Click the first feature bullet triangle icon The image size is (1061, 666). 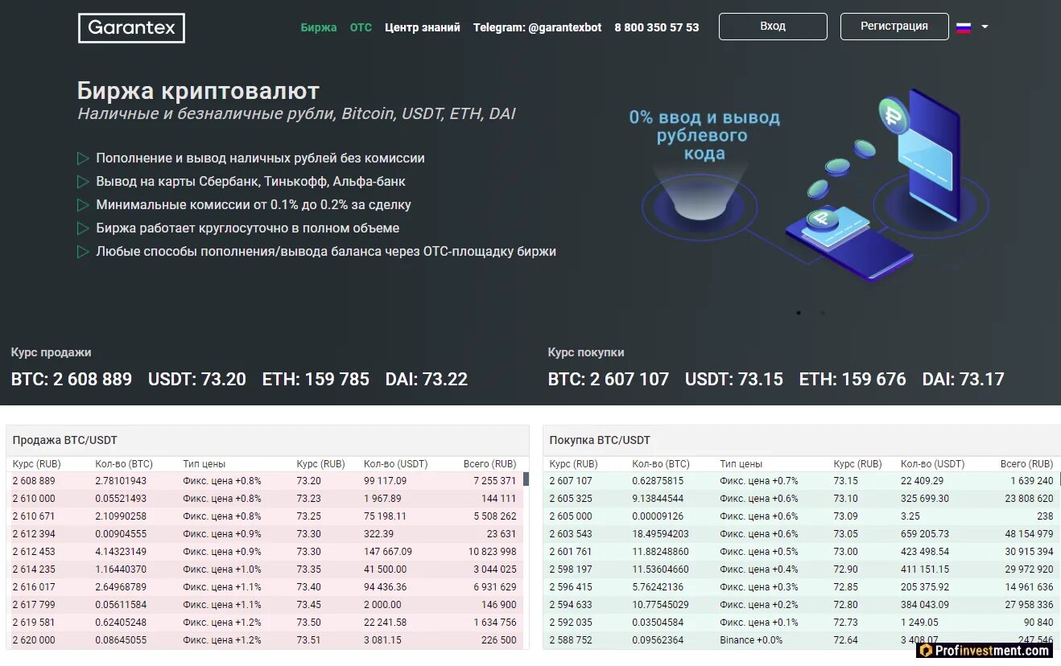pyautogui.click(x=83, y=158)
